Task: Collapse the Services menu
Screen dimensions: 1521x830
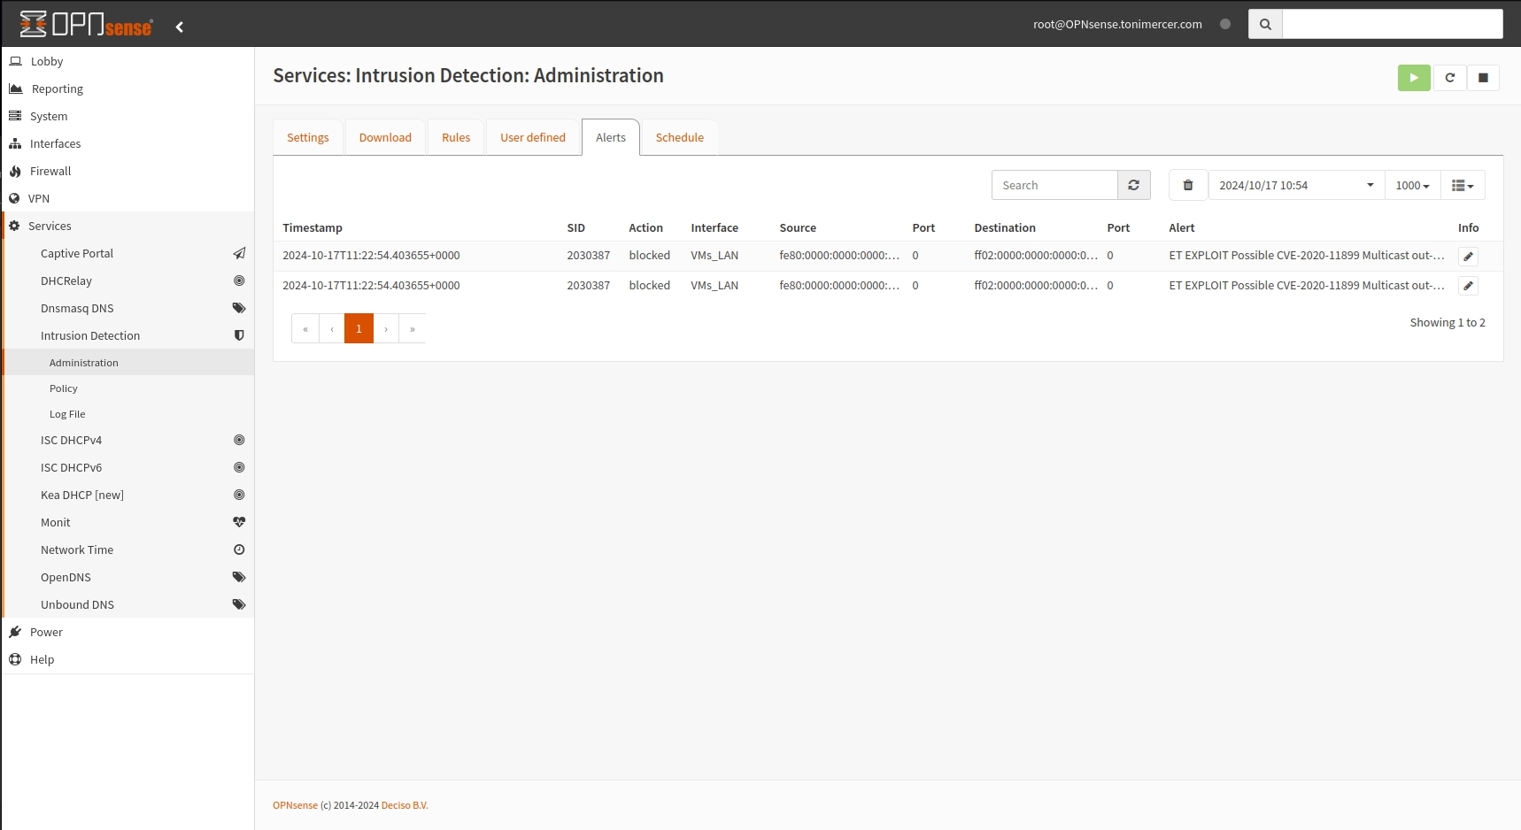Action: pos(127,226)
